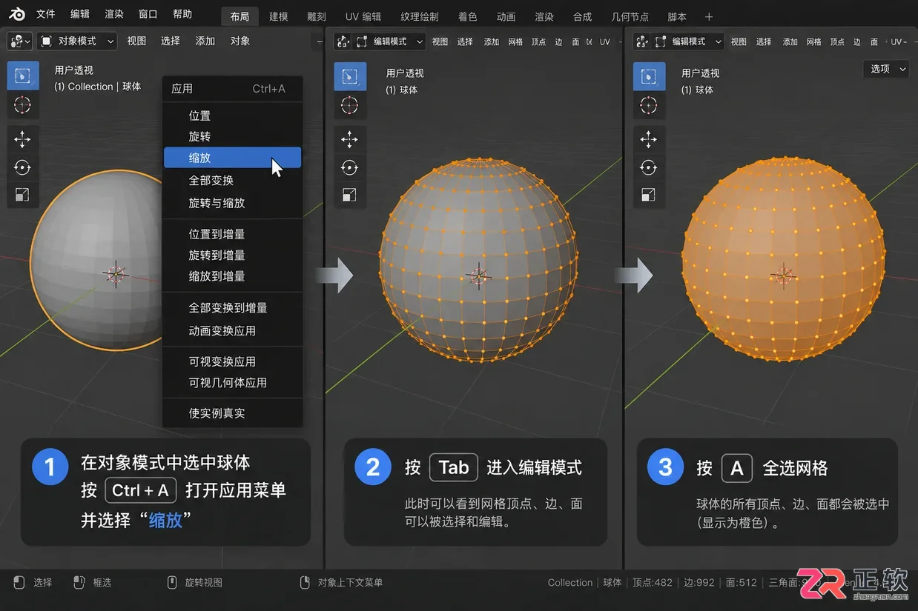This screenshot has width=918, height=611.
Task: Select the box select tool in step 2 viewport
Action: (x=349, y=76)
